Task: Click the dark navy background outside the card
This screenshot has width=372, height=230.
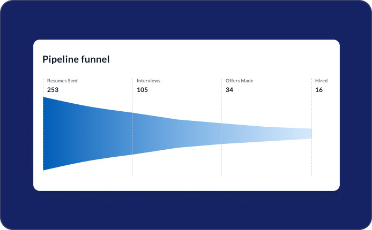Action: pos(16,115)
